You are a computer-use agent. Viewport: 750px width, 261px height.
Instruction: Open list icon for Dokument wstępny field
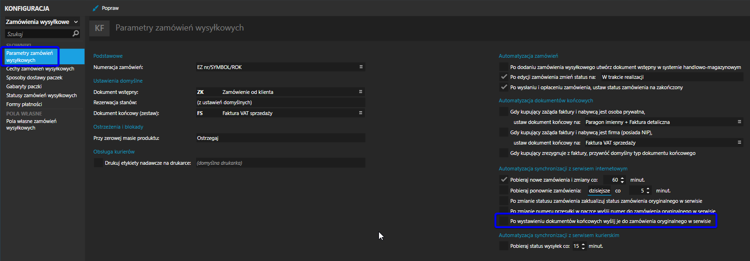[361, 92]
